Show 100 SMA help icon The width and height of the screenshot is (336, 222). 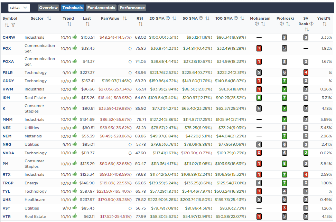[236, 18]
